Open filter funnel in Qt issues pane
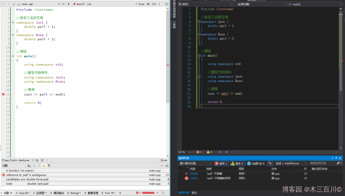The width and height of the screenshot is (345, 196). (x=49, y=166)
